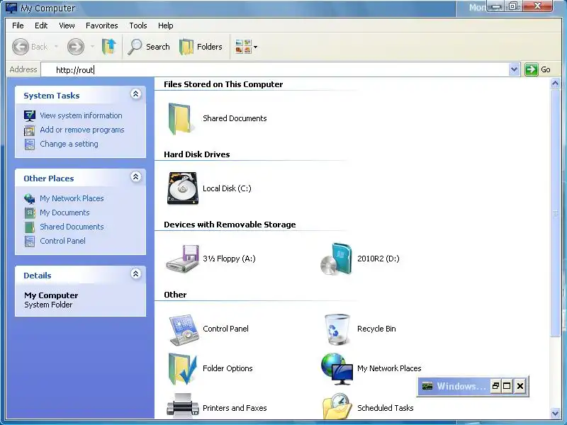Click the vertical scrollbar thumb
This screenshot has width=567, height=425.
click(555, 213)
